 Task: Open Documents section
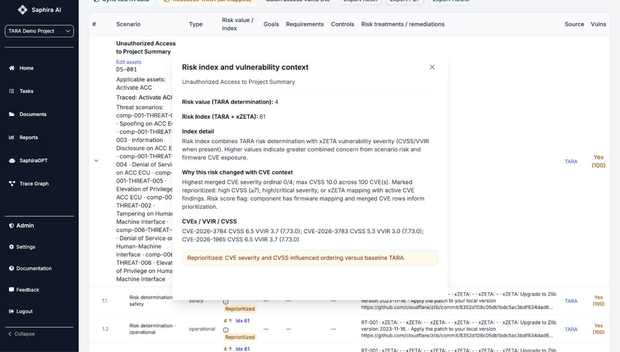tap(33, 114)
